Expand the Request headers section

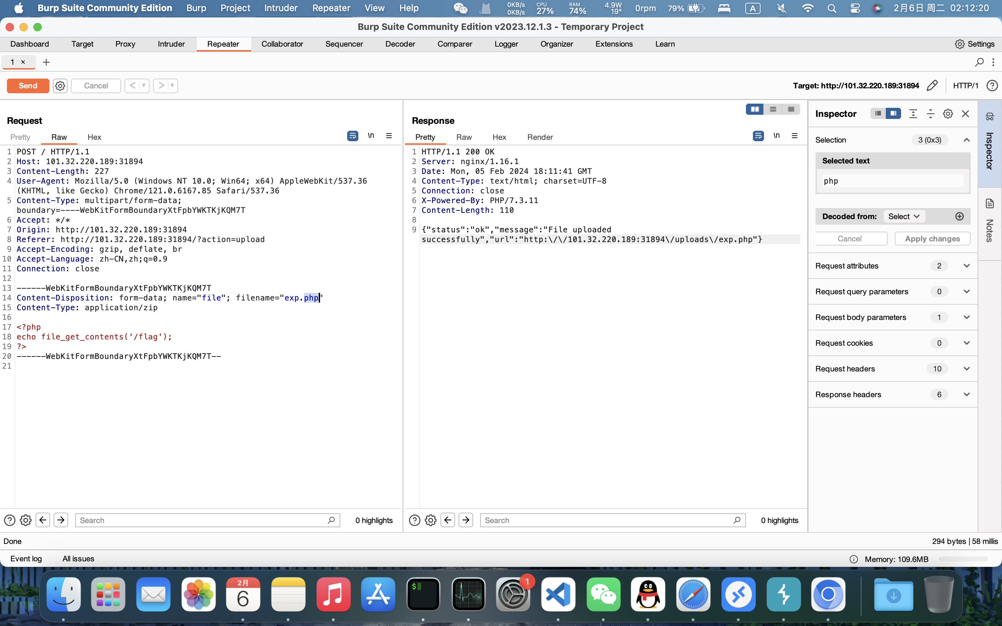[967, 369]
